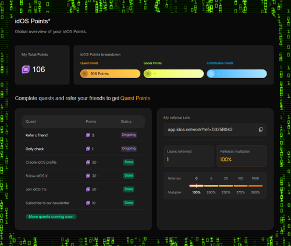Copy the referral link using the copy icon
Screen dimensions: 291x246
261,129
